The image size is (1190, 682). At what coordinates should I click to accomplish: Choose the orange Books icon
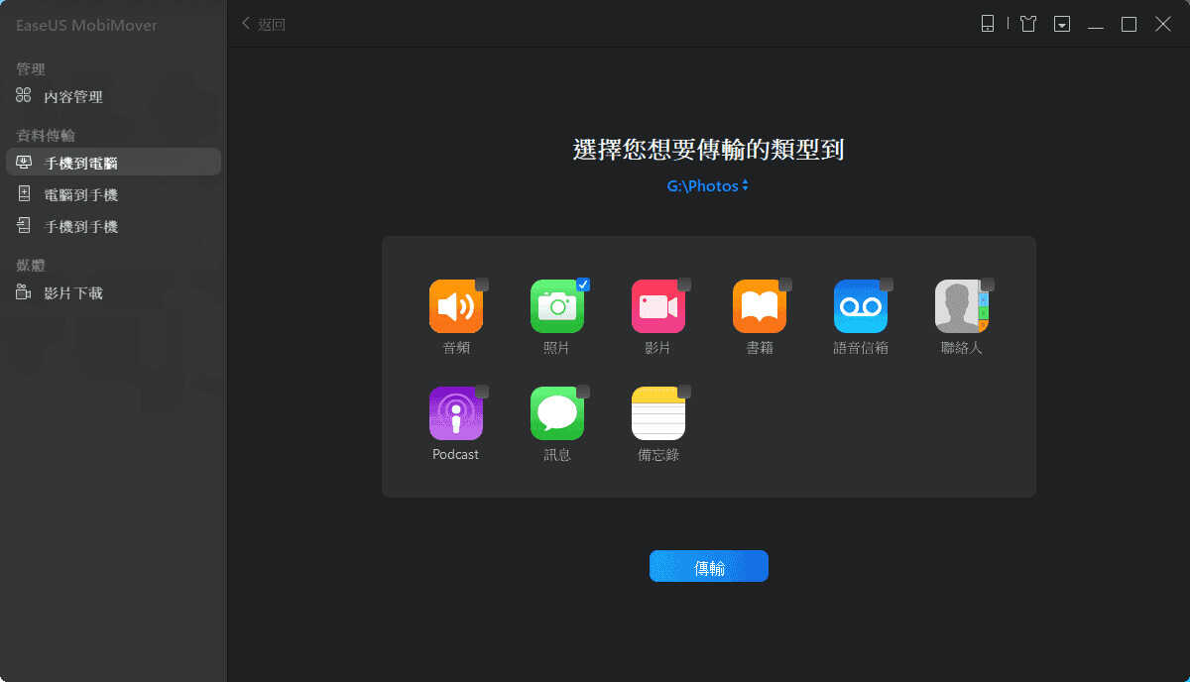[x=759, y=306]
